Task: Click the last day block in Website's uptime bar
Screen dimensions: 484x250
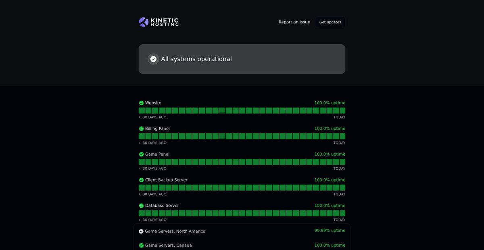Action: tap(342, 110)
